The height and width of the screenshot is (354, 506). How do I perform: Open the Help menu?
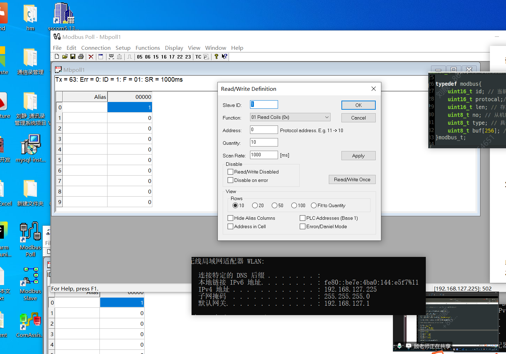pos(237,48)
